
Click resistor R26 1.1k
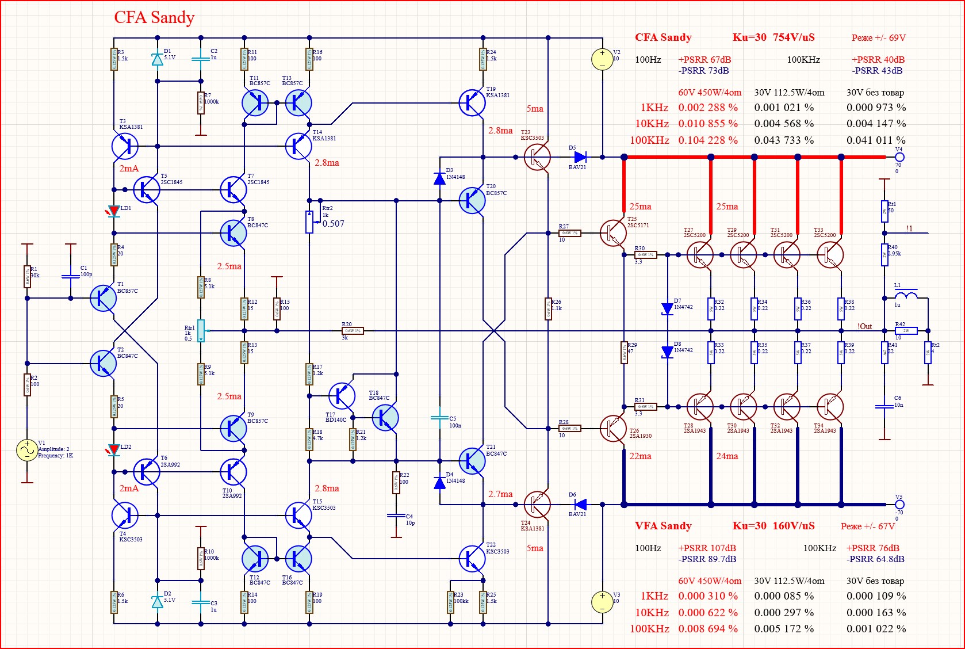point(548,309)
